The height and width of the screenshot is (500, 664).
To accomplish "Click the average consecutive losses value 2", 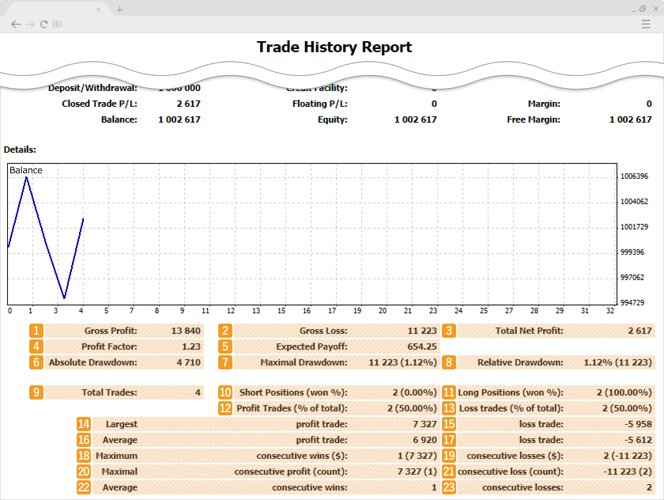I will [x=649, y=487].
